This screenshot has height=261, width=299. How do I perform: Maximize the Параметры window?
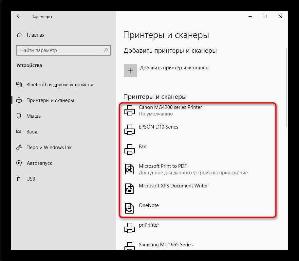265,16
